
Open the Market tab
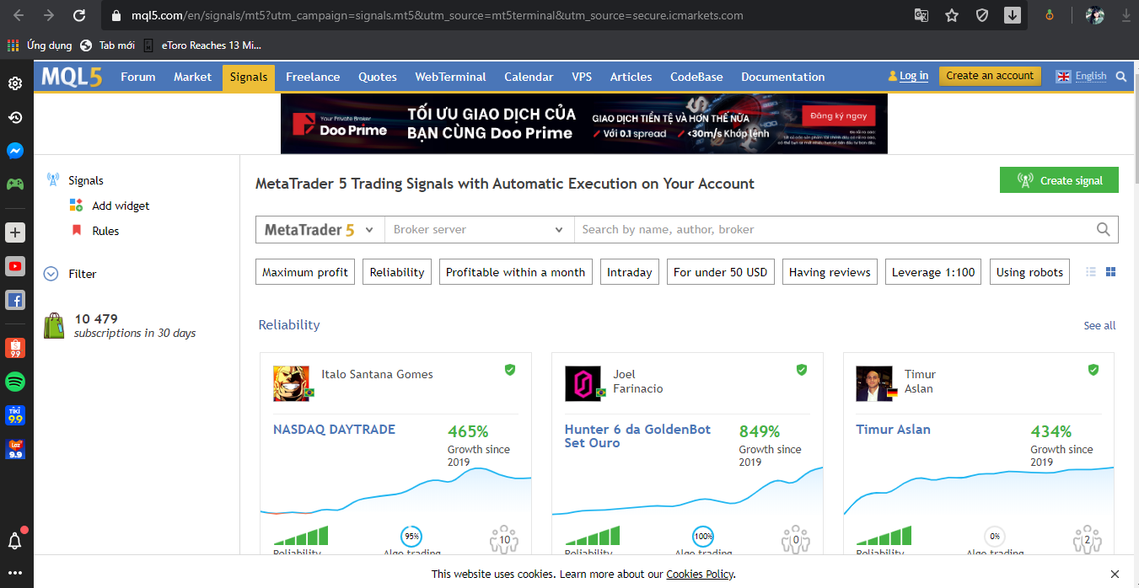pos(193,77)
